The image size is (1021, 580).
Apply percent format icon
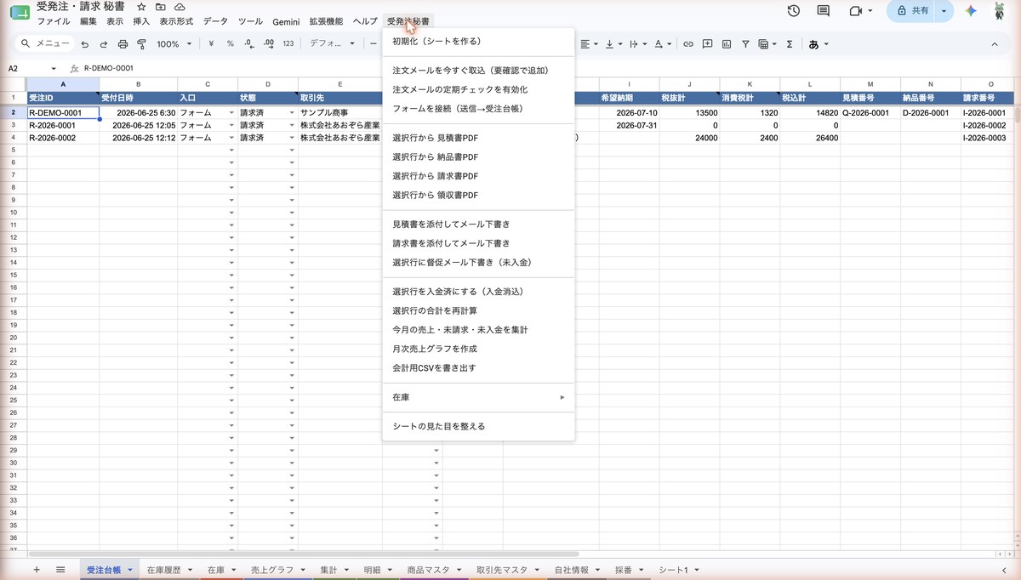click(x=229, y=43)
